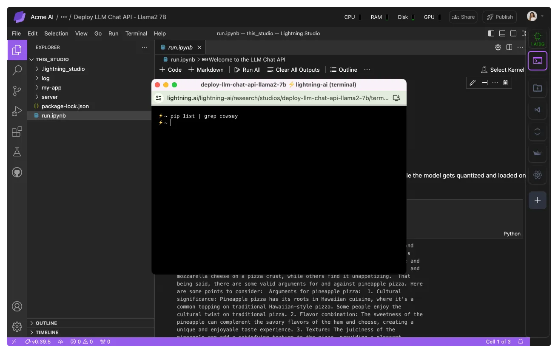Delete the cell with trash icon
Viewport: 558px width, 353px height.
click(x=505, y=83)
